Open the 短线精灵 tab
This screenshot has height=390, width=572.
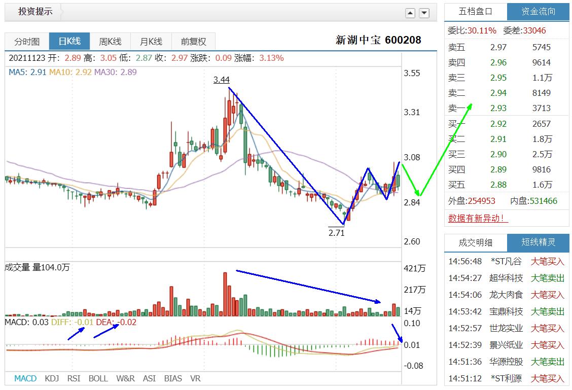538,242
